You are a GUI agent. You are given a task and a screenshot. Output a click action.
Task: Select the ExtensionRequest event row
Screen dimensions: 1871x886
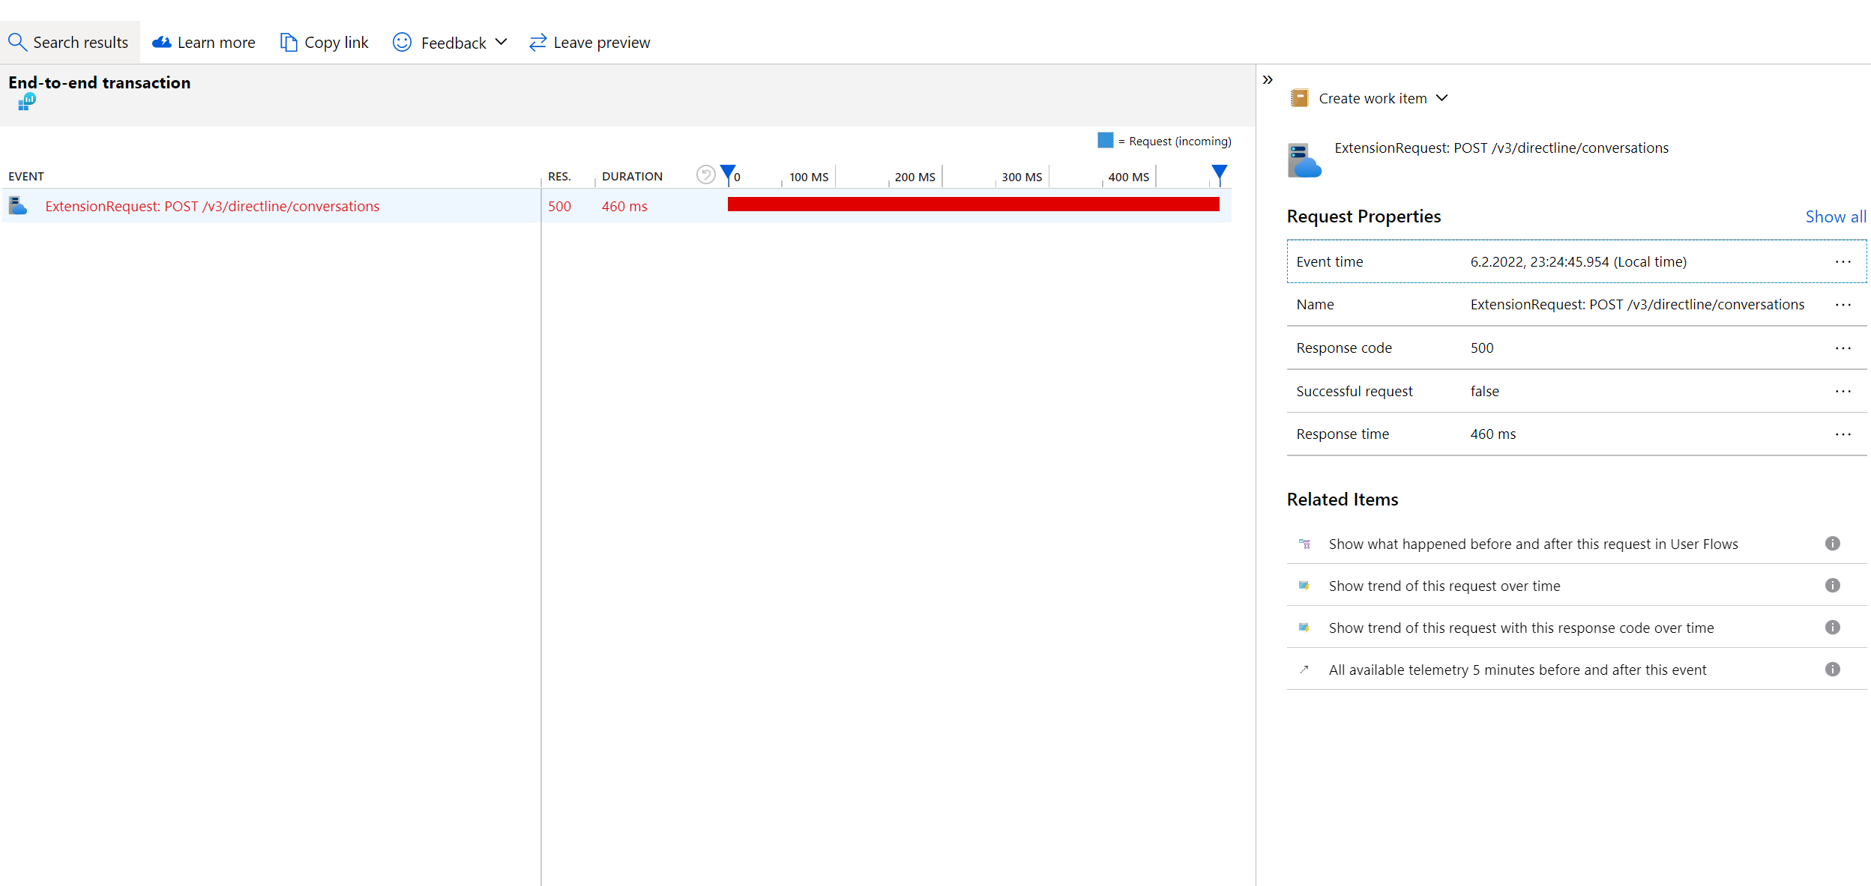(213, 206)
